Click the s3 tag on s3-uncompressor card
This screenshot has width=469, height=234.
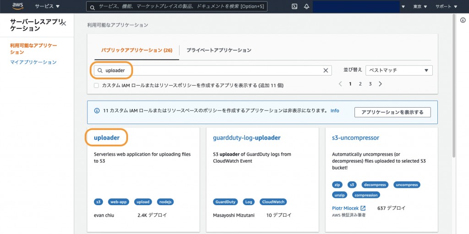pos(352,185)
